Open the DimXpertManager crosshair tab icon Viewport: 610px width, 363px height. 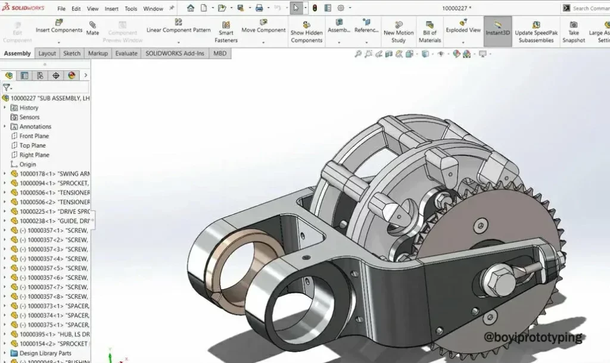(56, 76)
